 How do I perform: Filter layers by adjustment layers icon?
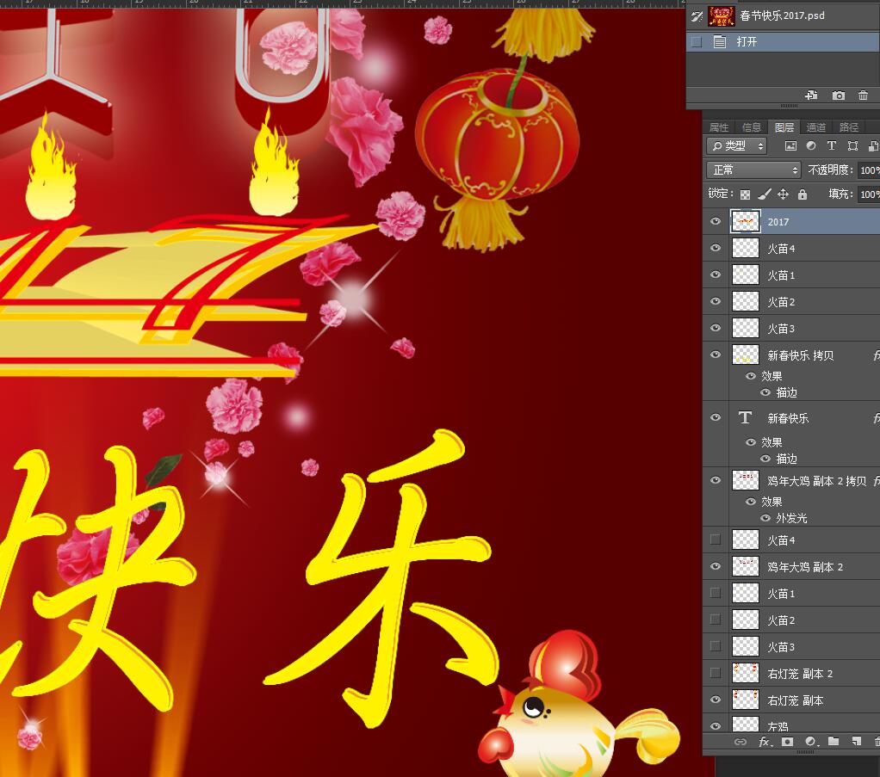pos(811,146)
